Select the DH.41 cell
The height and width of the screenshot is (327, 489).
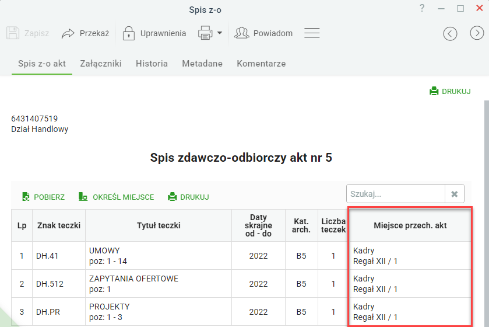pyautogui.click(x=59, y=256)
